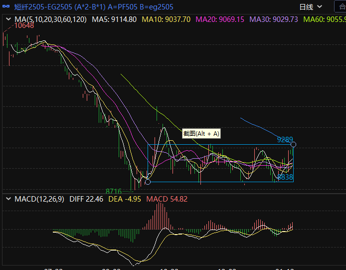Click the contract title 短纤2505-EG2505
Image resolution: width=346 pixels, height=270 pixels.
tap(43, 6)
